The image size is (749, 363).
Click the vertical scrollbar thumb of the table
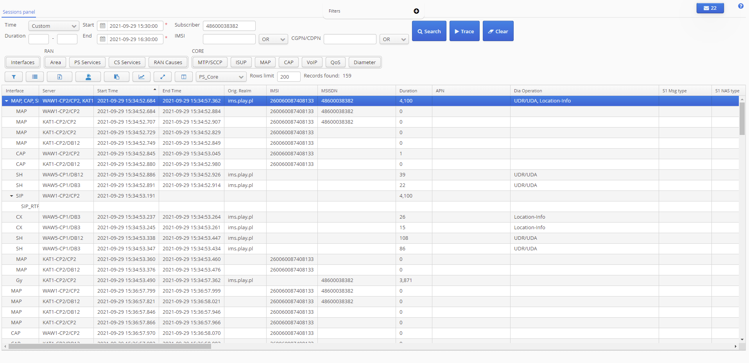[x=742, y=119]
